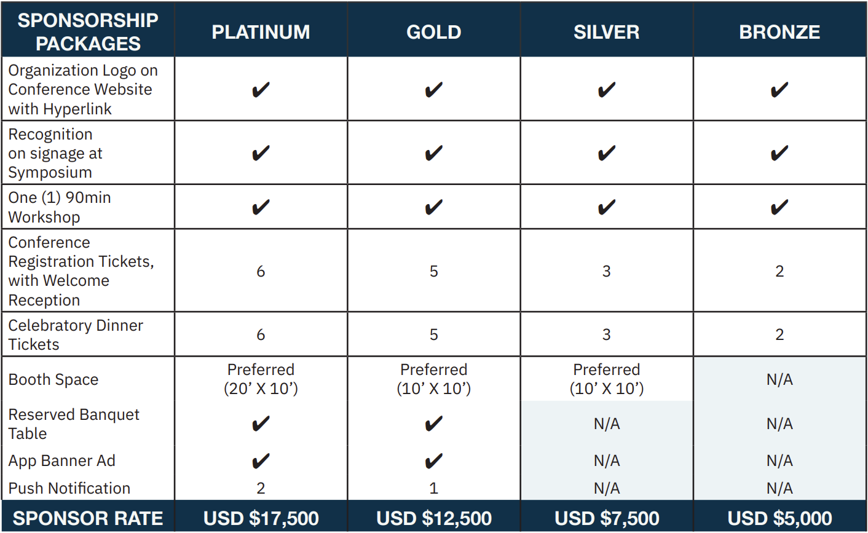
Task: Select the PLATINUM column header
Action: (x=261, y=32)
